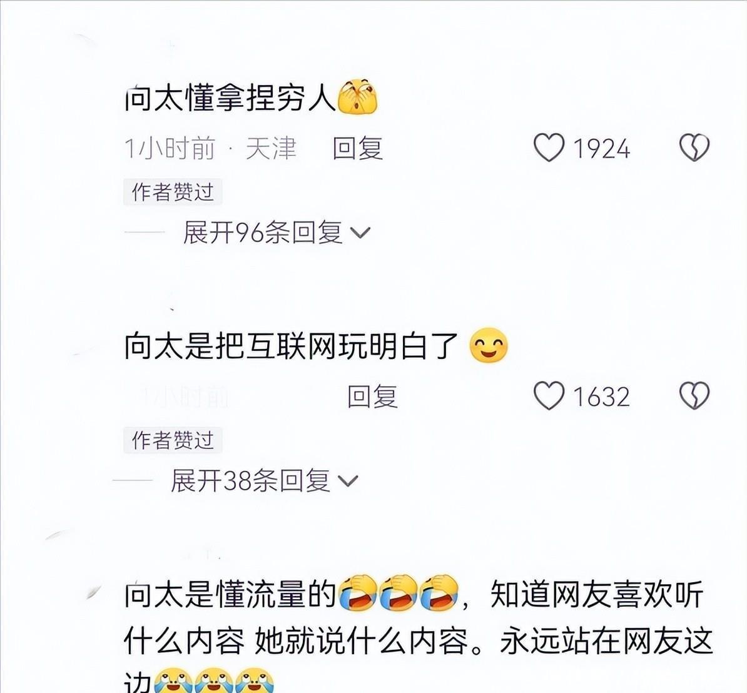Screen dimensions: 747x693
Task: Tap broken heart on 互联网玩明白了 comment
Action: tap(694, 396)
